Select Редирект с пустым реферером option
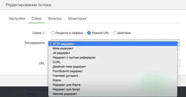186x97 pixels. point(113,58)
